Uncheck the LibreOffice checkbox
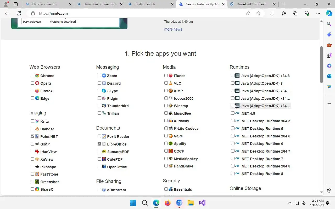The width and height of the screenshot is (335, 209). click(99, 144)
